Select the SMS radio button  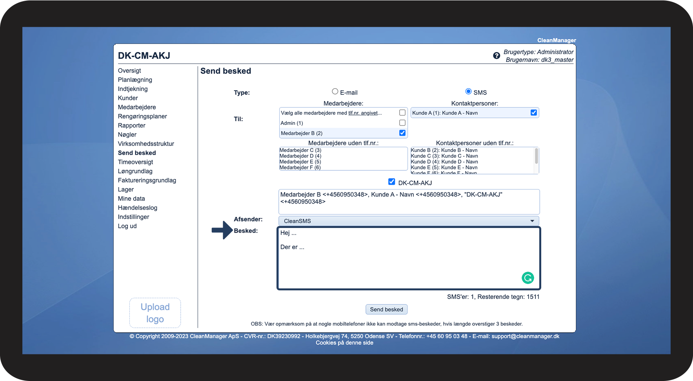[x=468, y=91]
